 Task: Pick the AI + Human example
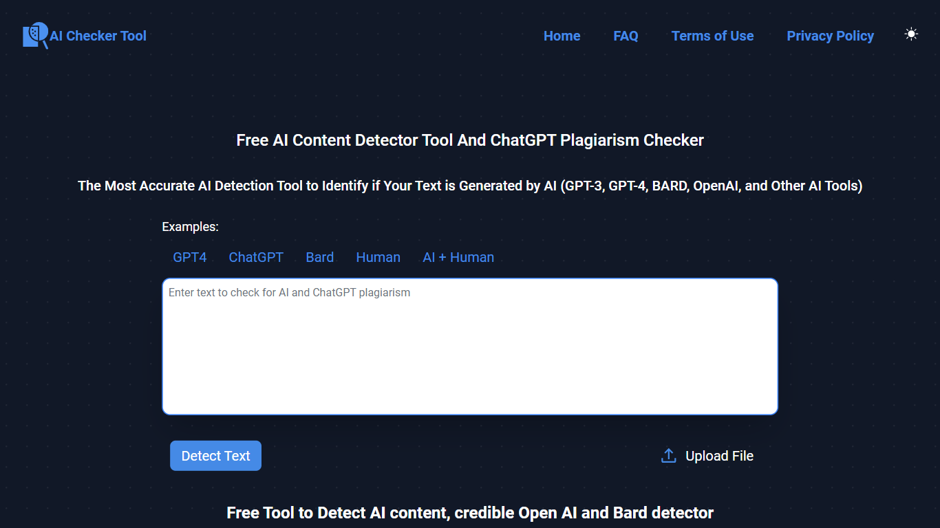point(458,257)
